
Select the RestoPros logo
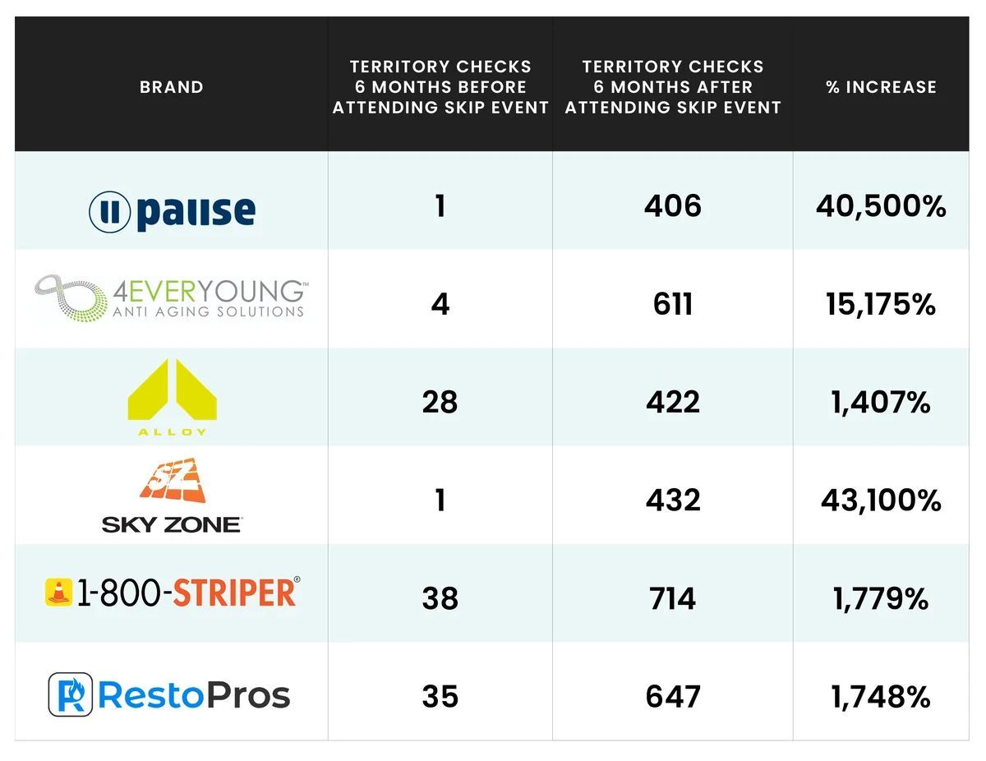pyautogui.click(x=169, y=695)
